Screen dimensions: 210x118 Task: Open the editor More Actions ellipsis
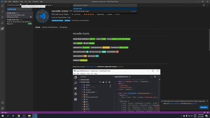(207, 5)
